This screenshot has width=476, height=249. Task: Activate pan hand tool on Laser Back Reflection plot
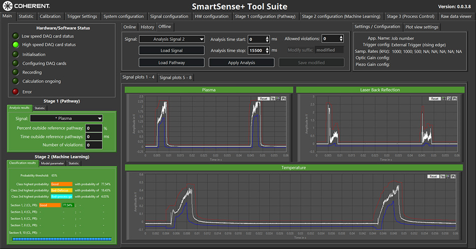pyautogui.click(x=454, y=98)
